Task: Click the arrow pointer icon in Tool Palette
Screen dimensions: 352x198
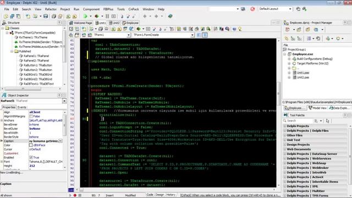Action: click(x=328, y=121)
